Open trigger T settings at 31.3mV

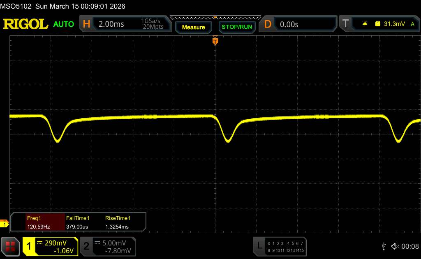pos(378,24)
